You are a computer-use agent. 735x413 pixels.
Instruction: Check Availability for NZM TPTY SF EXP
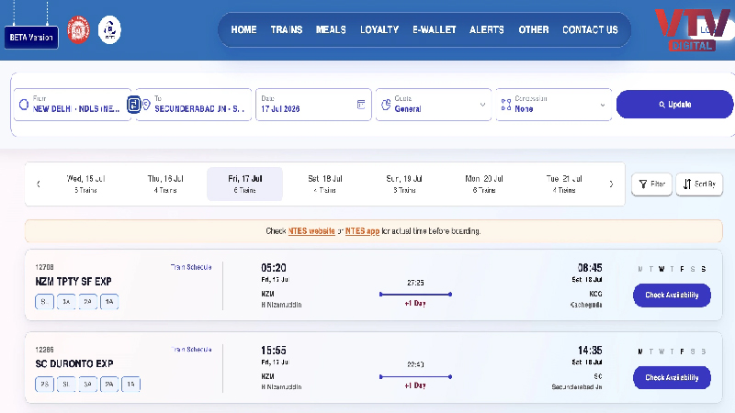tap(672, 295)
